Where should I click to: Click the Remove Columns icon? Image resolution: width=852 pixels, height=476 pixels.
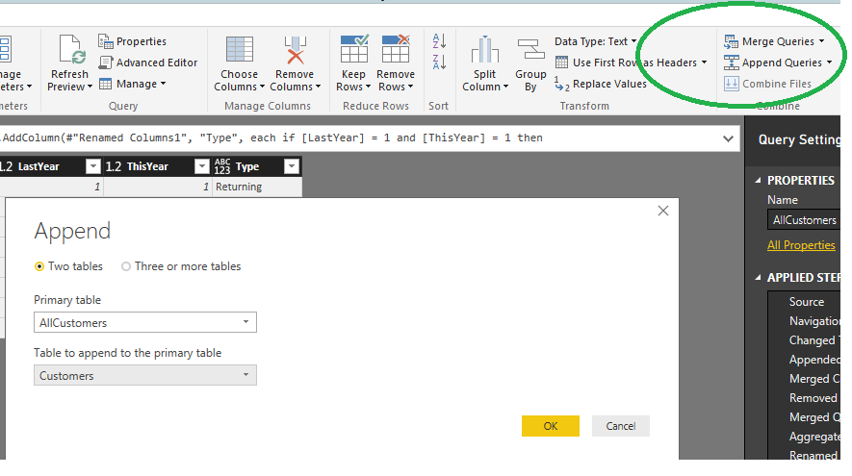(295, 50)
